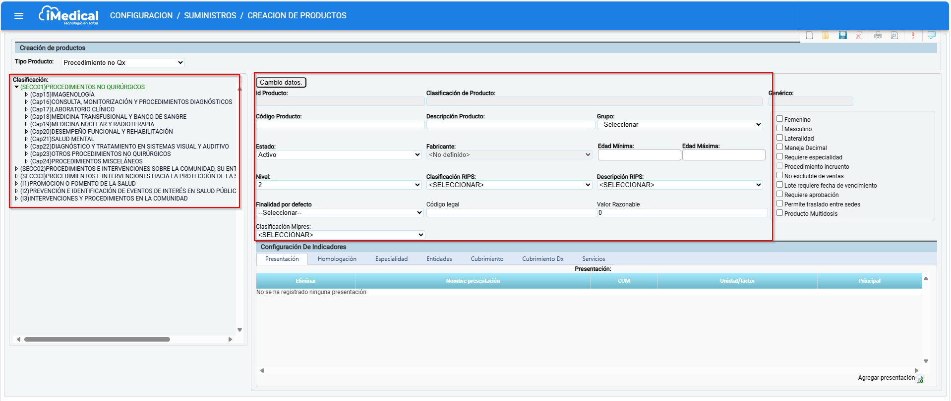The width and height of the screenshot is (951, 401).
Task: Open the Cubrimiento Dx tab
Action: point(542,259)
